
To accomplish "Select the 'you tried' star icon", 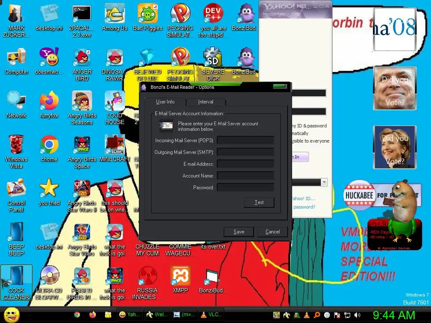I will point(49,192).
